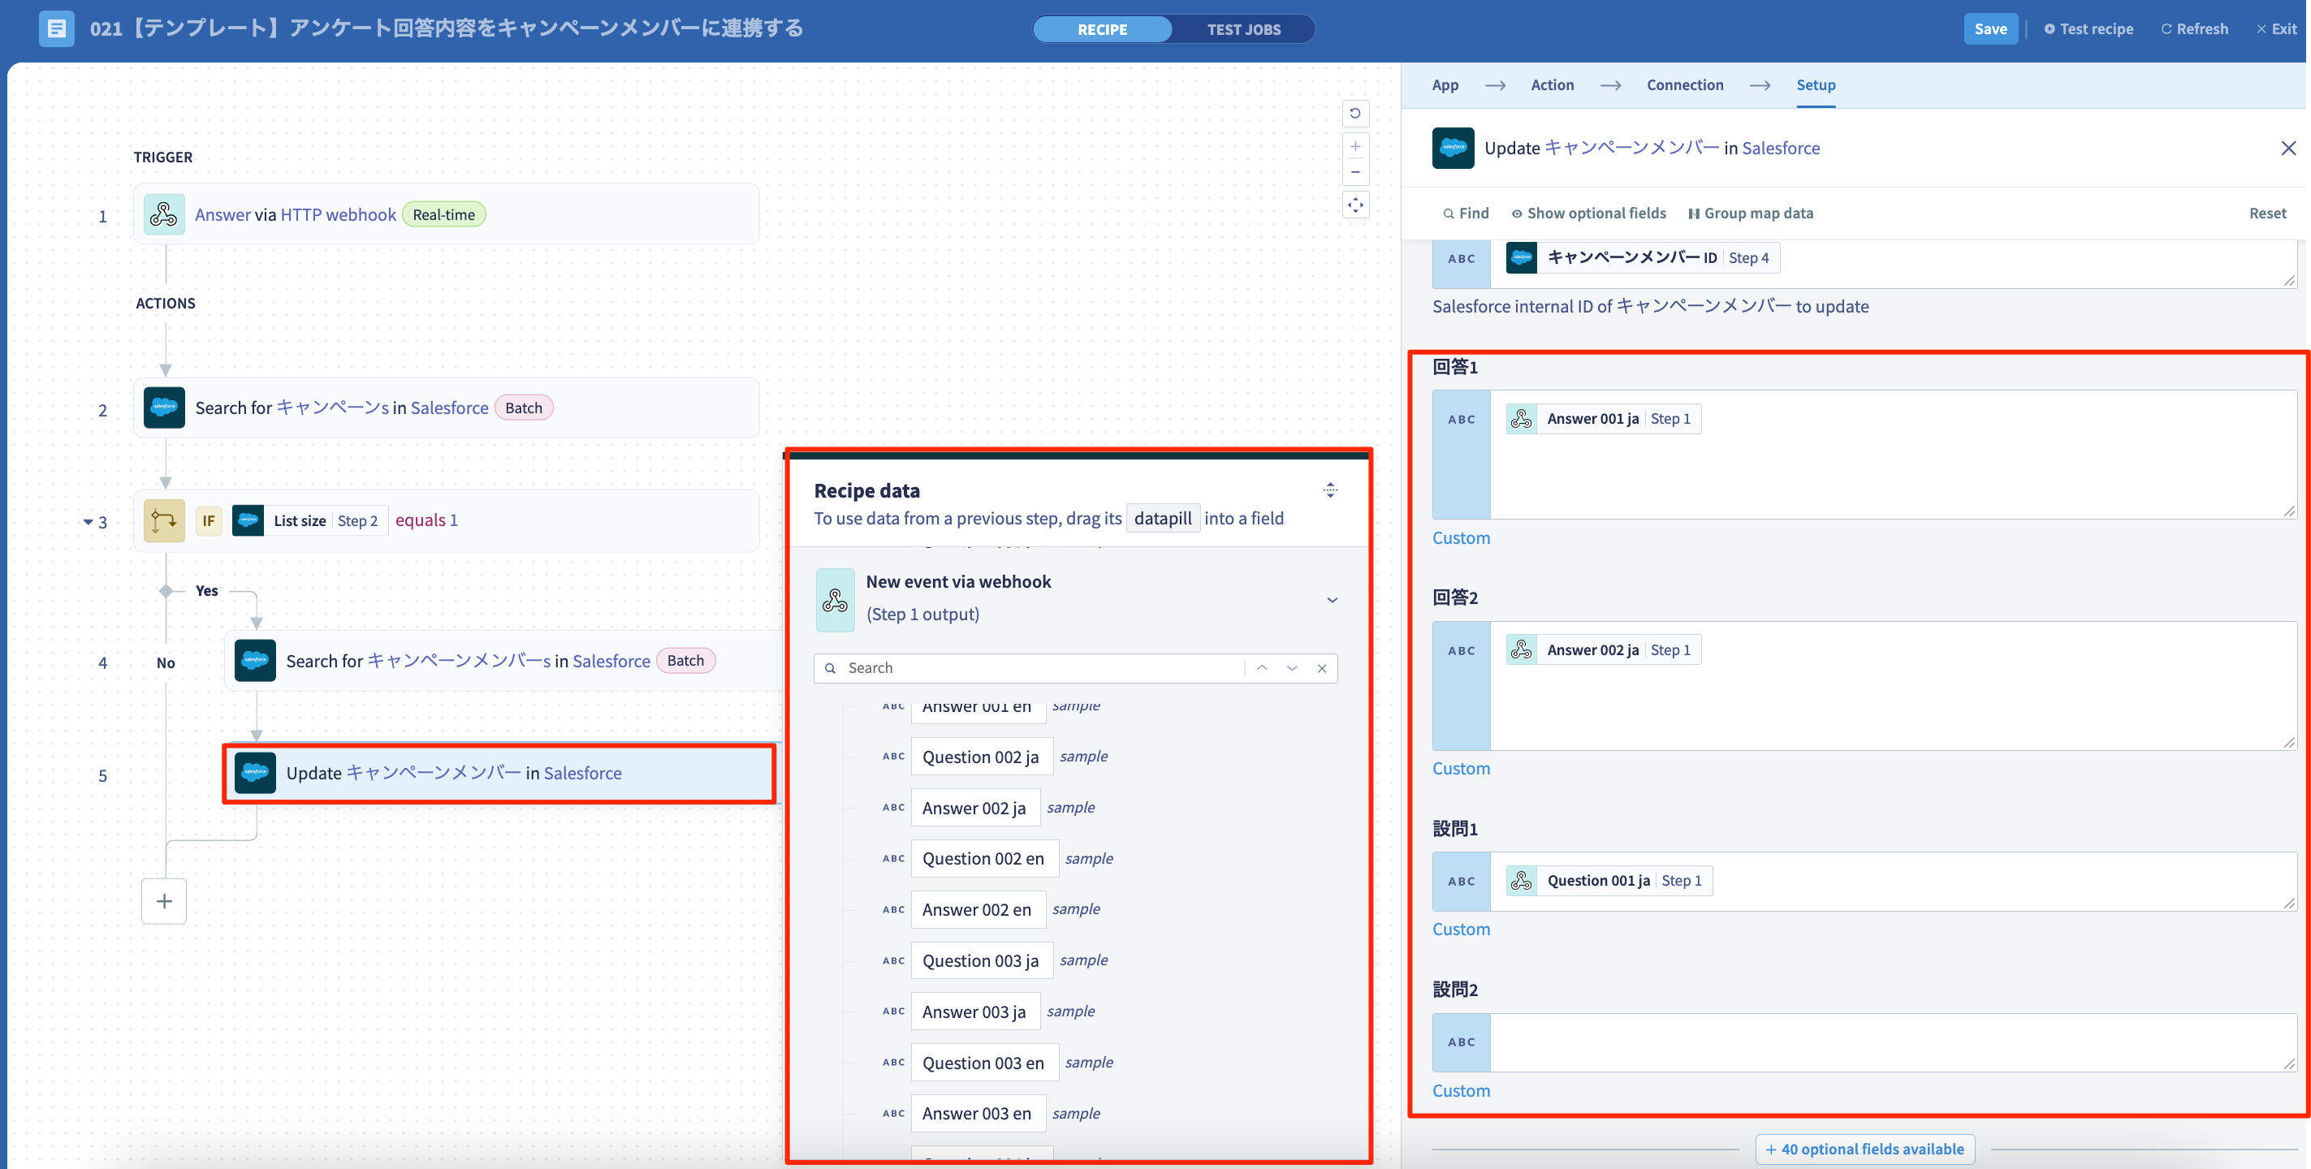Viewport: 2311px width, 1169px height.
Task: Click Recipe data panel move handle icon
Action: click(x=1330, y=490)
